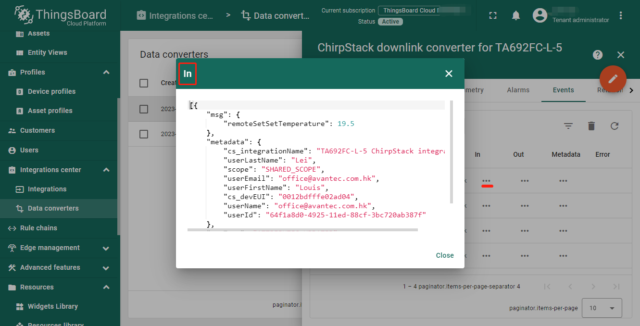This screenshot has height=326, width=640.
Task: Open the help question mark icon
Action: point(598,55)
